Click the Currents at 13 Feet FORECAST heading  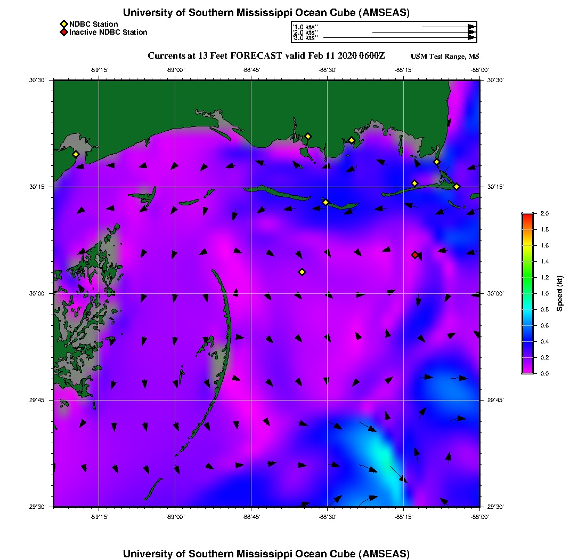[266, 56]
